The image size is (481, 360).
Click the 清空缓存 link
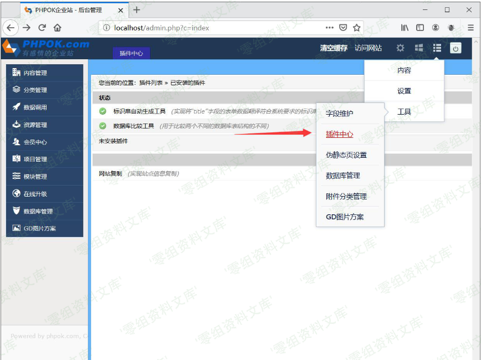coord(334,48)
